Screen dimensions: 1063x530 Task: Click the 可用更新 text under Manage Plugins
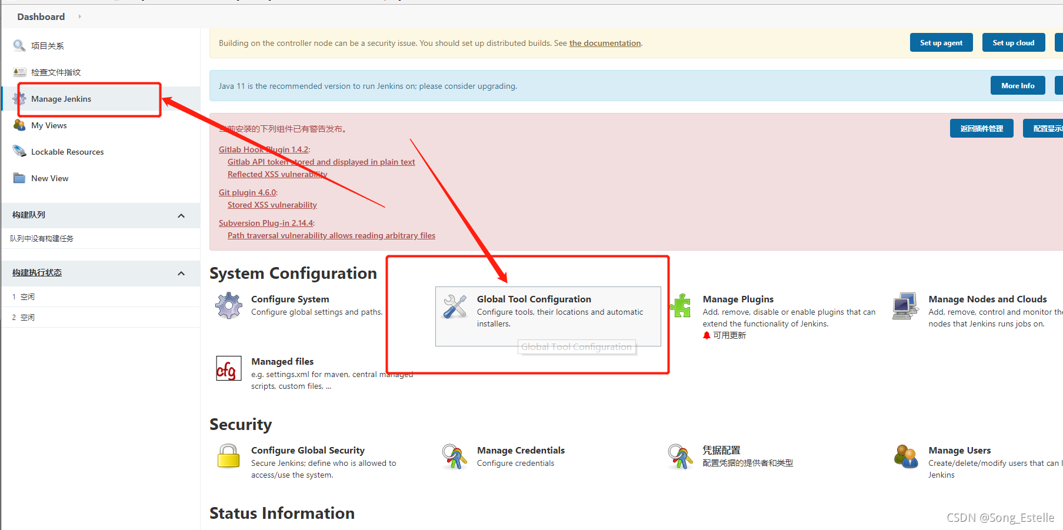[x=729, y=335]
